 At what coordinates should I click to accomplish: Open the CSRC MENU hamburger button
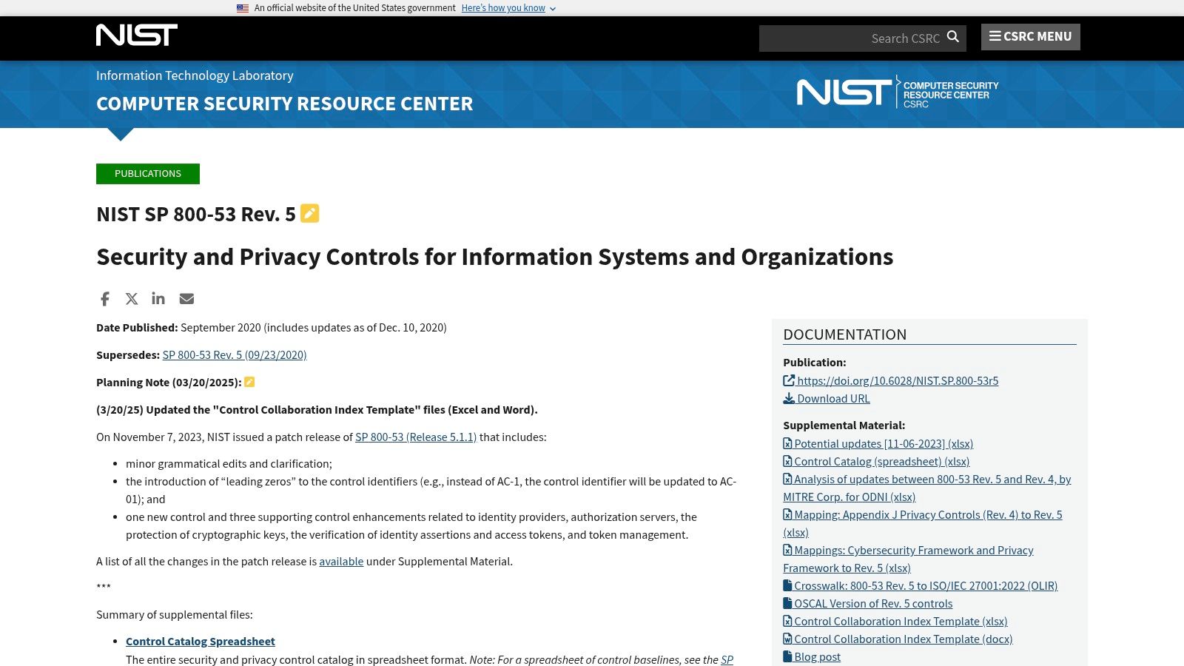[x=1031, y=37]
